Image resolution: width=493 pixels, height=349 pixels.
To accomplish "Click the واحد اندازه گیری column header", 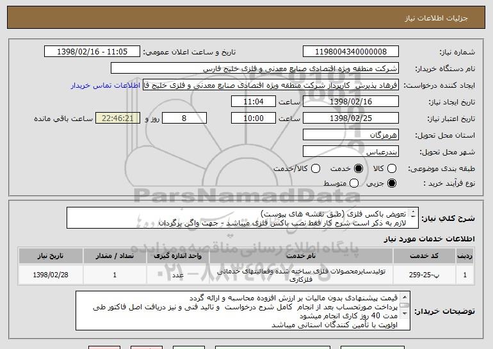I will click(177, 256).
